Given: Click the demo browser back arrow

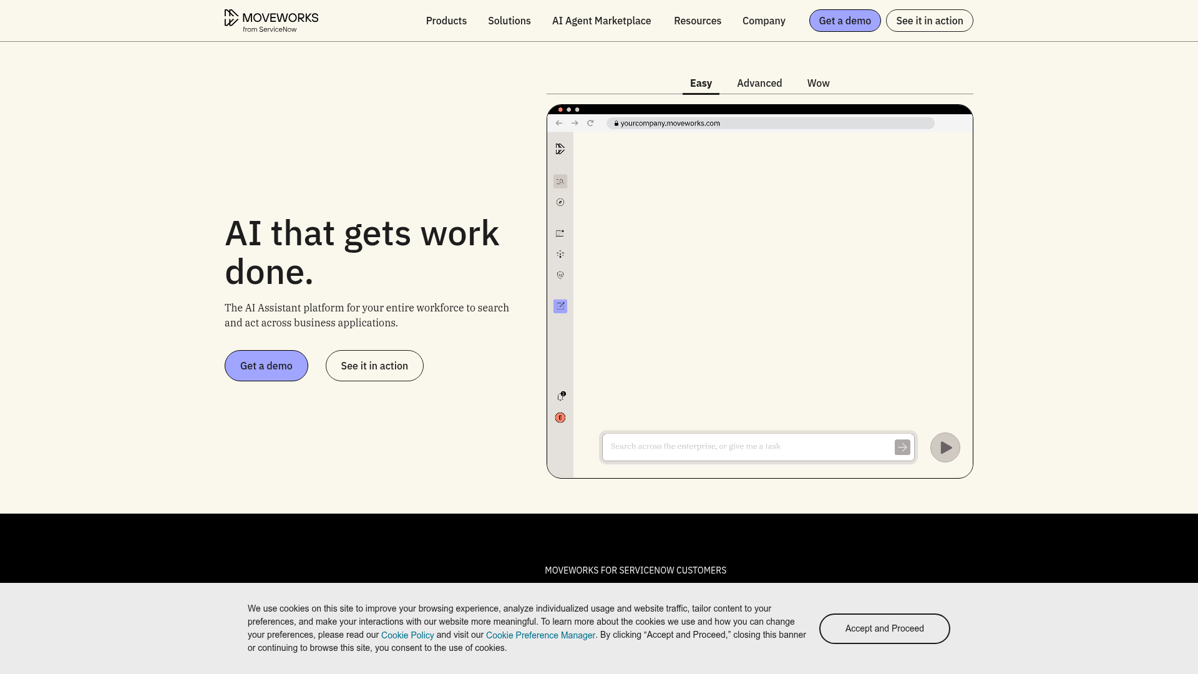Looking at the screenshot, I should 559,123.
